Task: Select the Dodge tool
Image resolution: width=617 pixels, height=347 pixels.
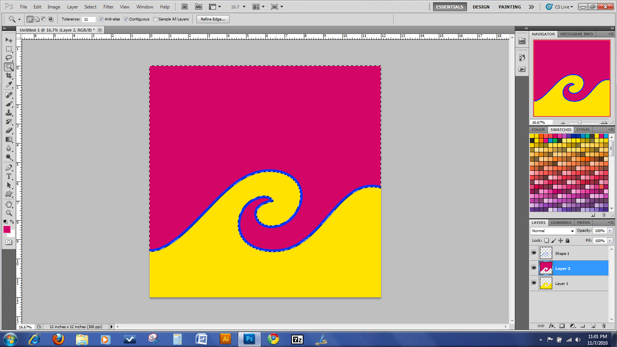Action: 9,157
